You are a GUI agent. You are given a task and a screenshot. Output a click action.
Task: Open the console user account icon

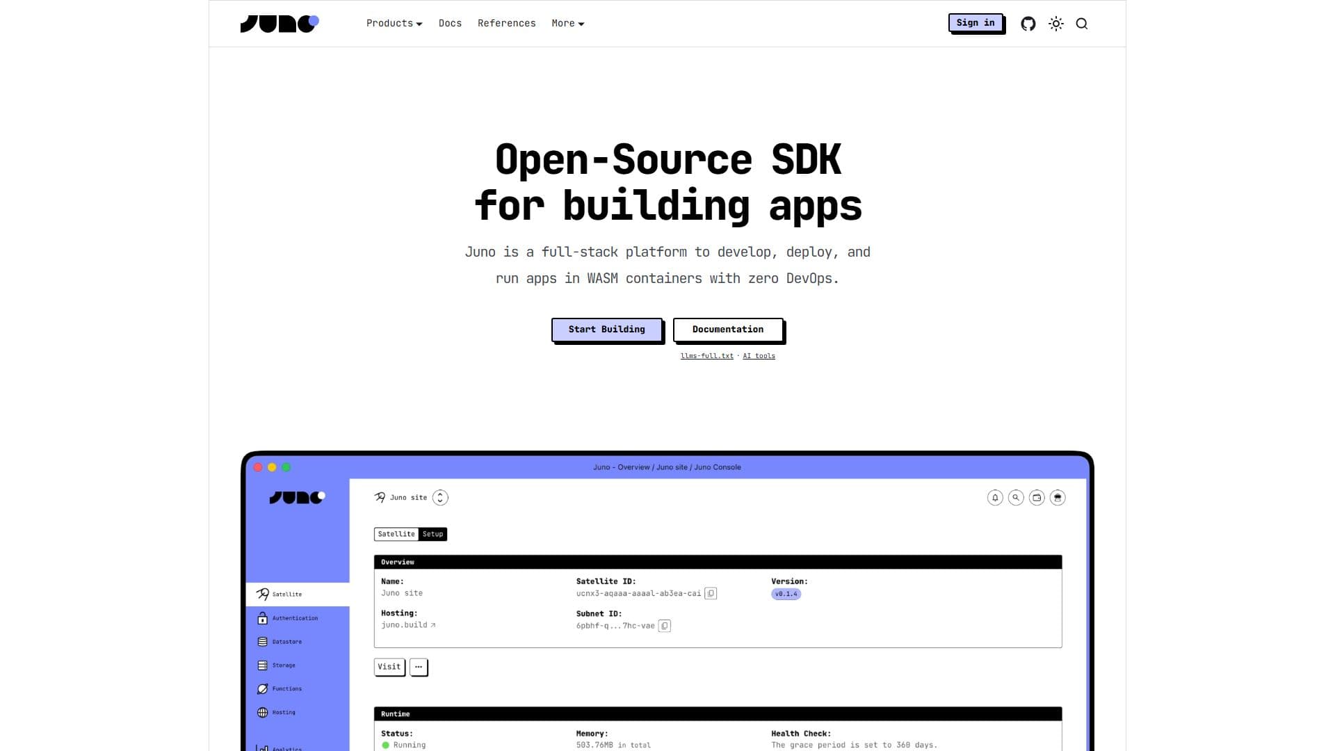(1058, 498)
